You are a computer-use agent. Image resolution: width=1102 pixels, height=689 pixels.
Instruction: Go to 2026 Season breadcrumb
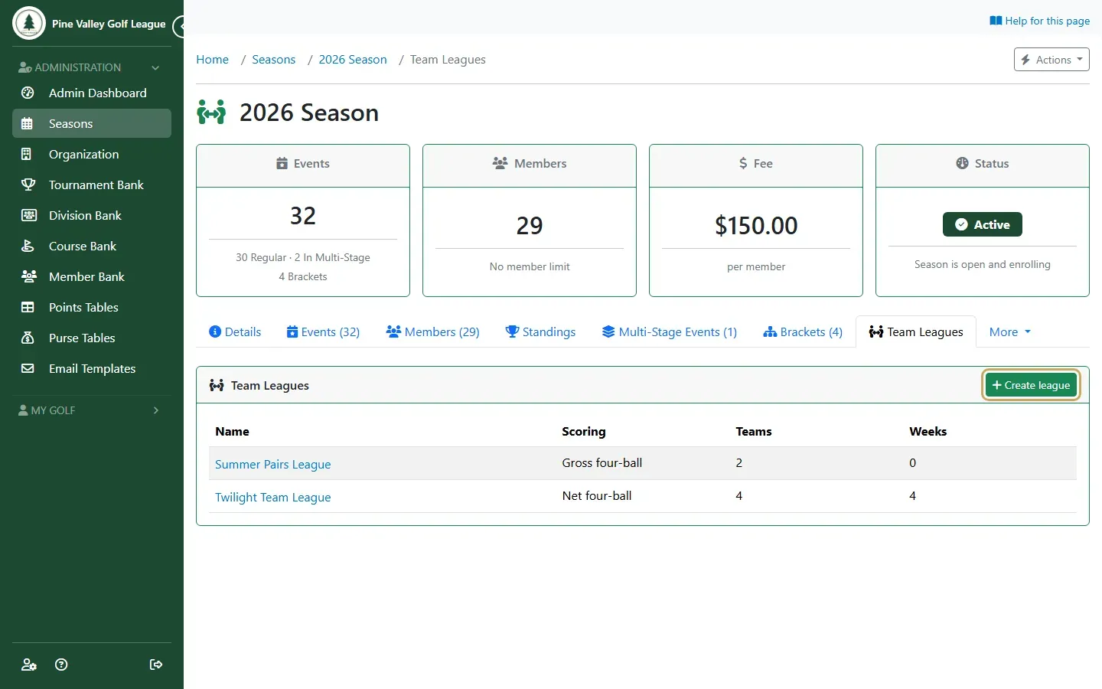pos(353,60)
